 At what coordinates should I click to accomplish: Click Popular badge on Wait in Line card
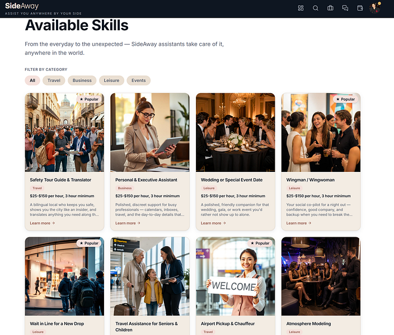coord(89,243)
